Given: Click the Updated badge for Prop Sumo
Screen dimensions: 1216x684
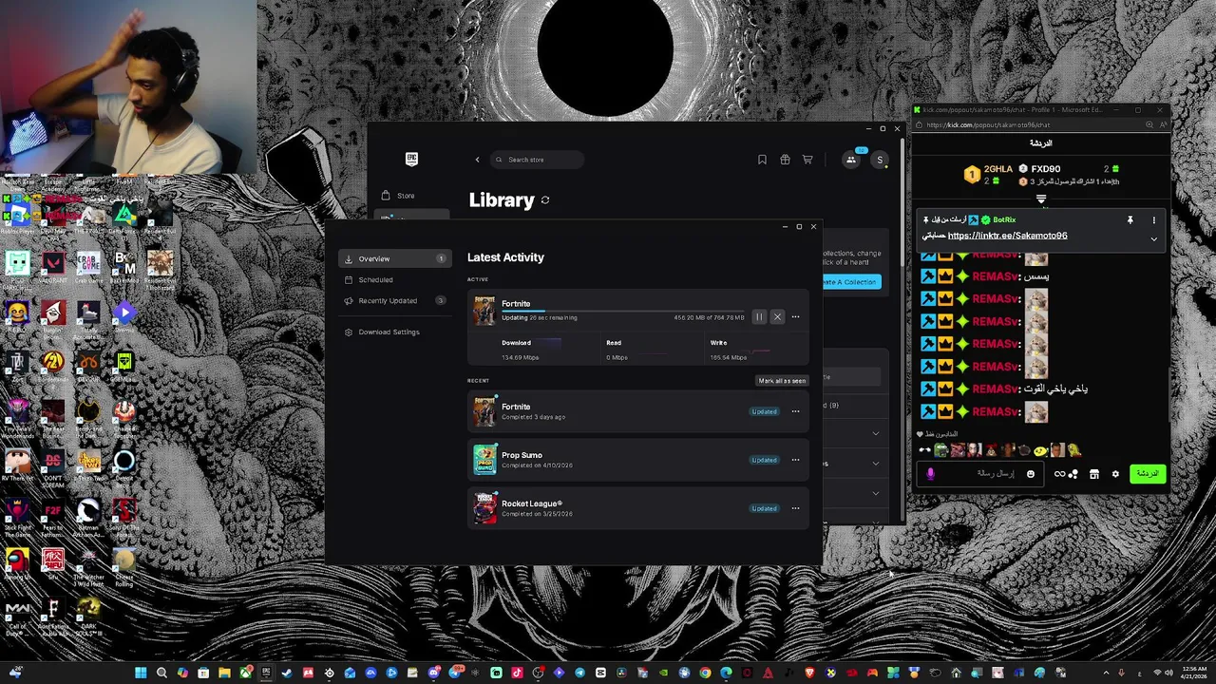Looking at the screenshot, I should [764, 460].
